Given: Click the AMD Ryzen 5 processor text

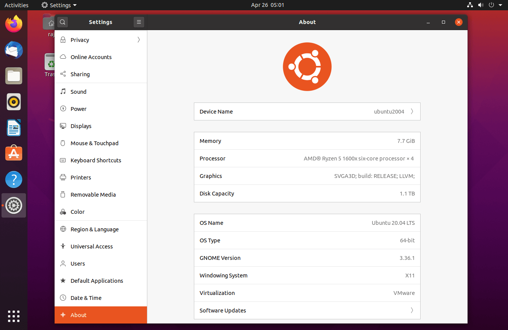Looking at the screenshot, I should (x=359, y=159).
